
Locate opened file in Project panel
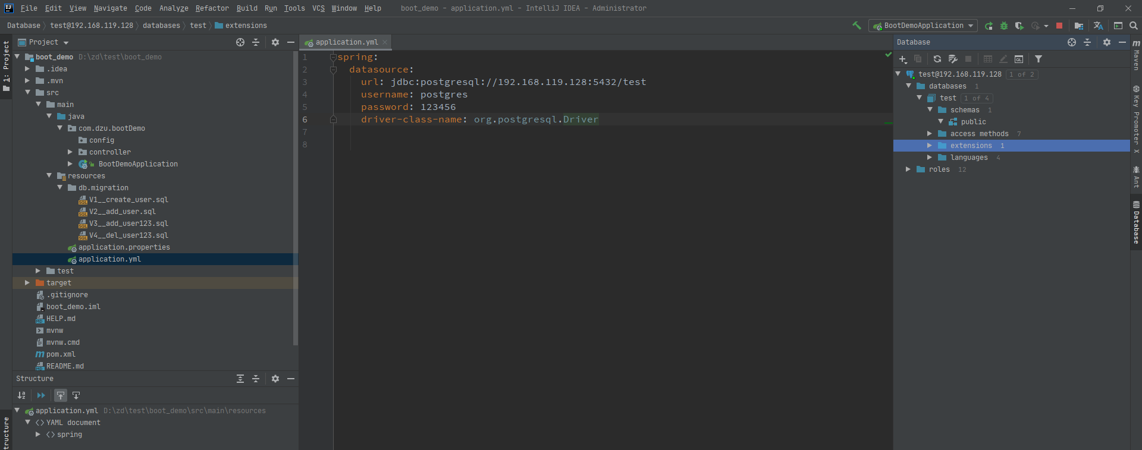pos(240,42)
